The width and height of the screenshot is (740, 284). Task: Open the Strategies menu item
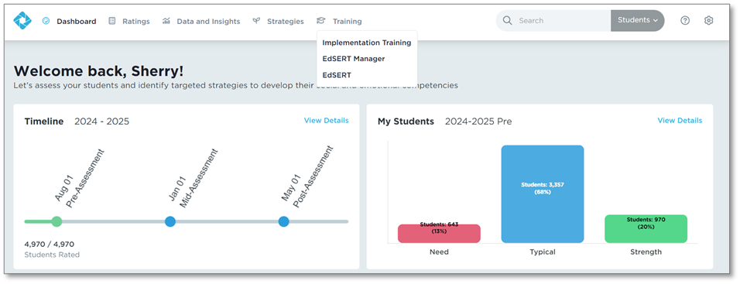point(286,21)
